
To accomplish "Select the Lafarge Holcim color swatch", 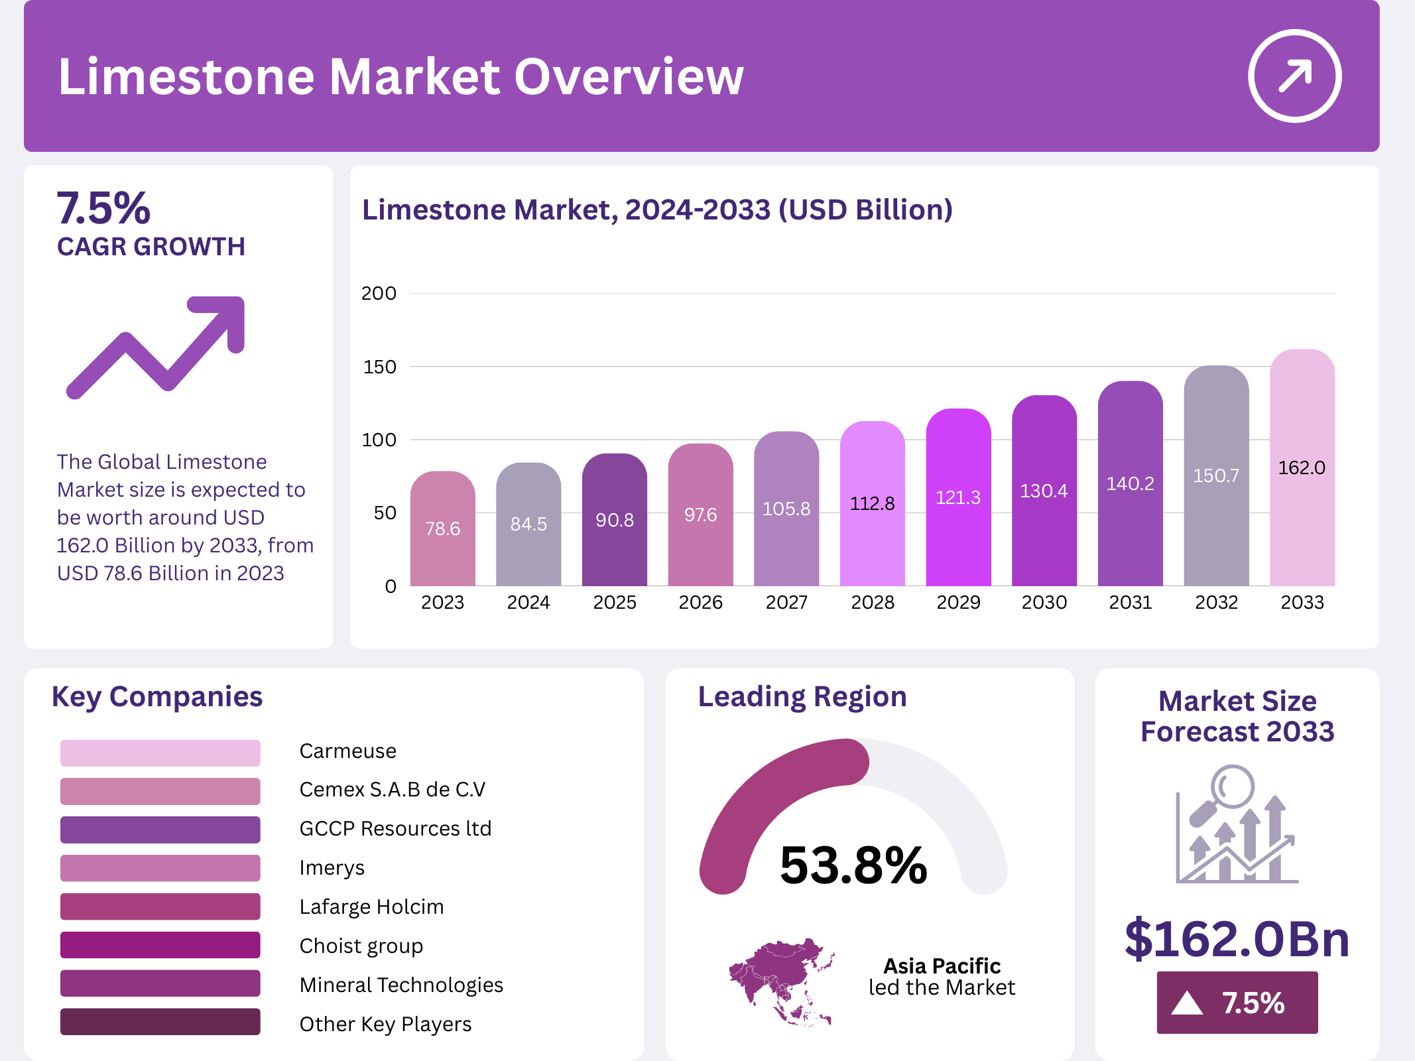I will point(160,906).
